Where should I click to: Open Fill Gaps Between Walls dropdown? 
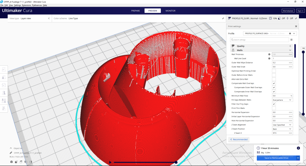coord(282,100)
